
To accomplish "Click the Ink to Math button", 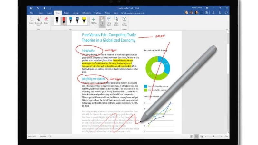I will (116, 21).
